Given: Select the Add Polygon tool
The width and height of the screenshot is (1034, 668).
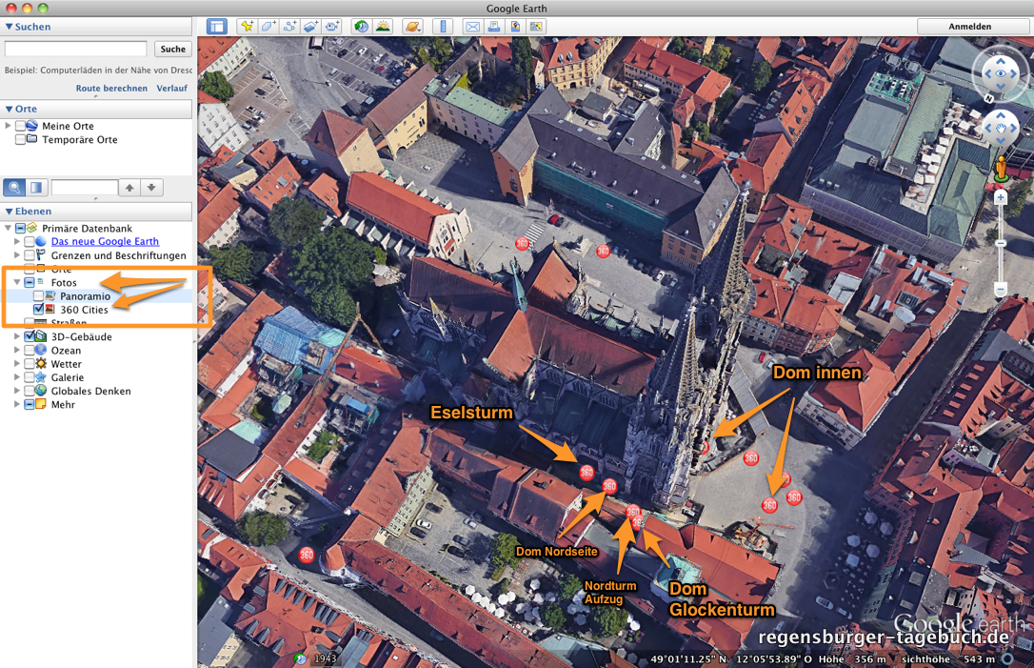Looking at the screenshot, I should pos(268,27).
